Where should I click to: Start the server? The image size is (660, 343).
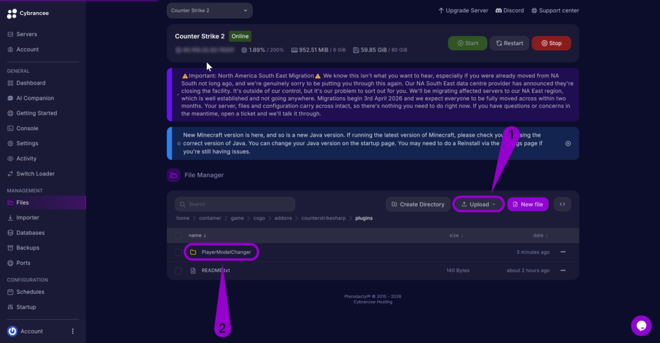[x=467, y=43]
